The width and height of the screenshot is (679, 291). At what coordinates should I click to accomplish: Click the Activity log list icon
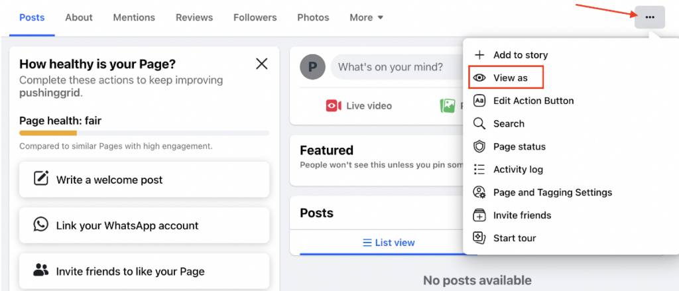coord(479,170)
